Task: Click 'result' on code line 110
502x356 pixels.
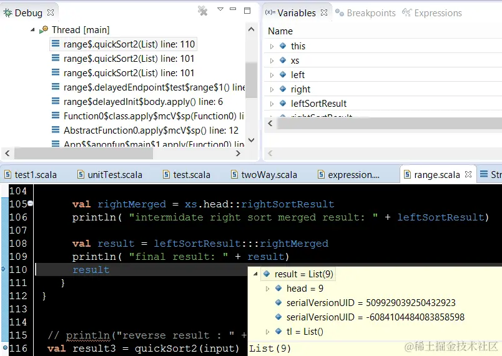Action: pos(91,270)
